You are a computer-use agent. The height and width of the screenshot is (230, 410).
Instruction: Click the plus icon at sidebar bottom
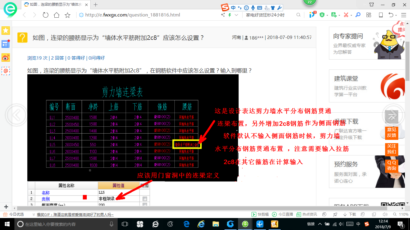pyautogui.click(x=6, y=207)
